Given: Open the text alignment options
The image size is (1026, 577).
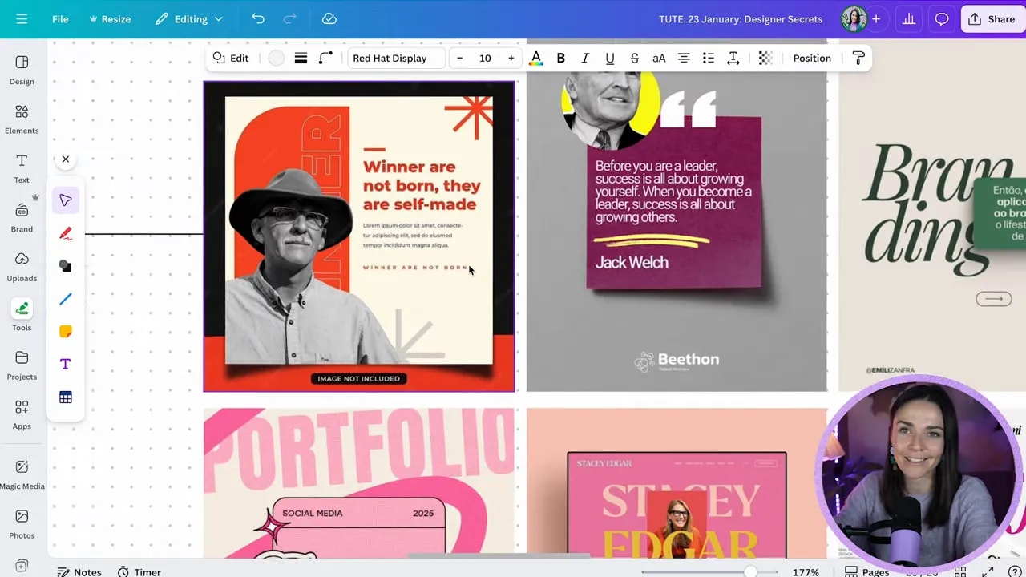Looking at the screenshot, I should click(684, 57).
